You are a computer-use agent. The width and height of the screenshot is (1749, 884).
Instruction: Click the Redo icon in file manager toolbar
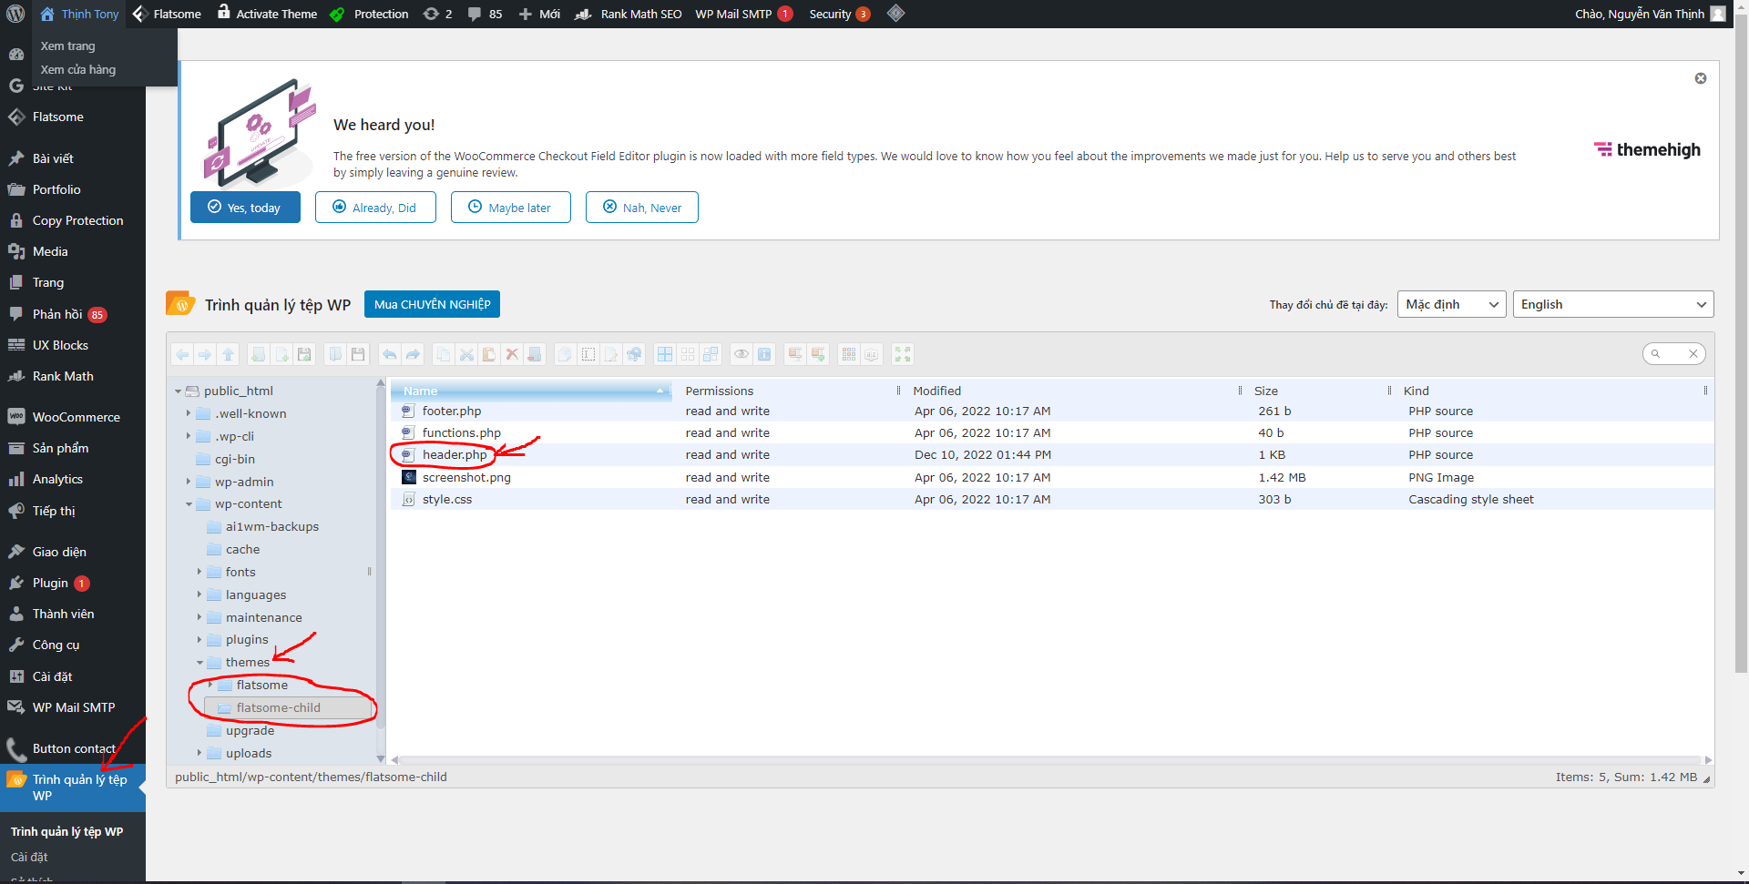click(413, 354)
